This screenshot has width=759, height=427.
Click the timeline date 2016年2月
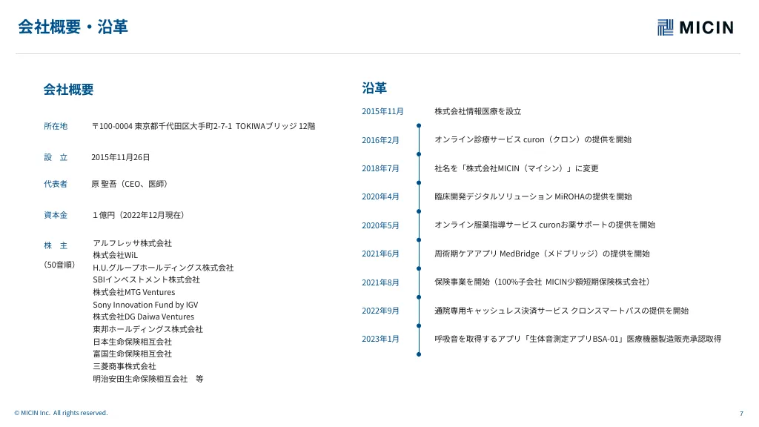tap(380, 140)
